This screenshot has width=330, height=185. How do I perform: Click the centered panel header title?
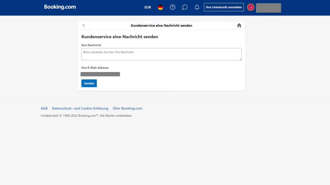pos(161,25)
